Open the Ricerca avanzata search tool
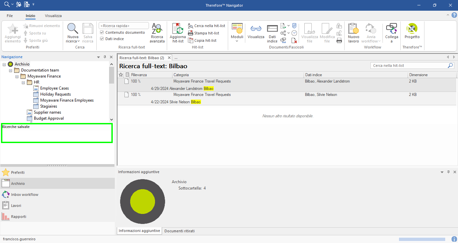The width and height of the screenshot is (458, 243). tap(157, 33)
